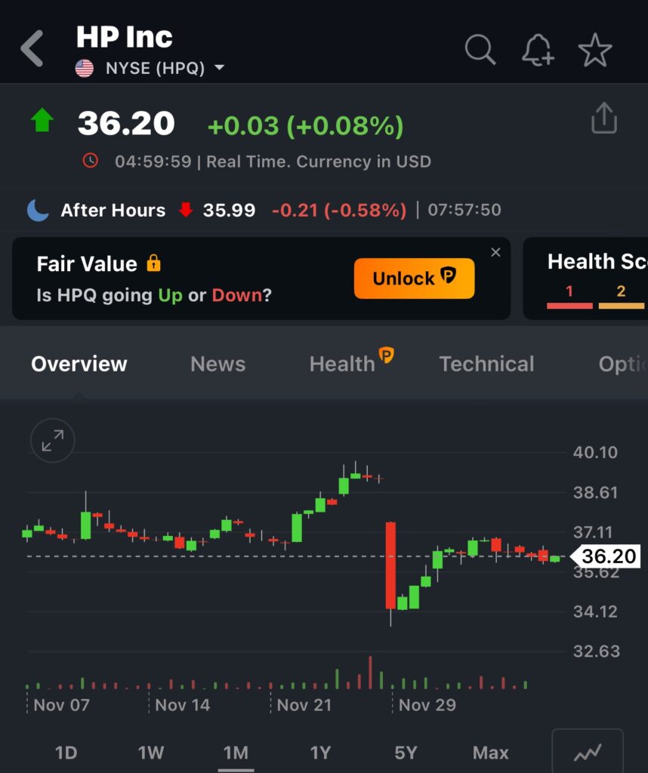648x773 pixels.
Task: Tap the Fair Value lock icon
Action: point(154,263)
